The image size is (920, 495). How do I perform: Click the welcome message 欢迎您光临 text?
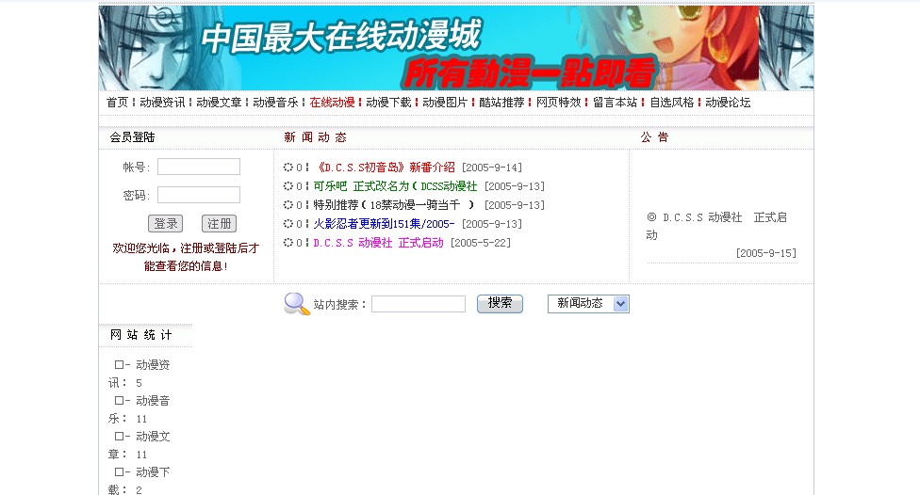coord(186,257)
